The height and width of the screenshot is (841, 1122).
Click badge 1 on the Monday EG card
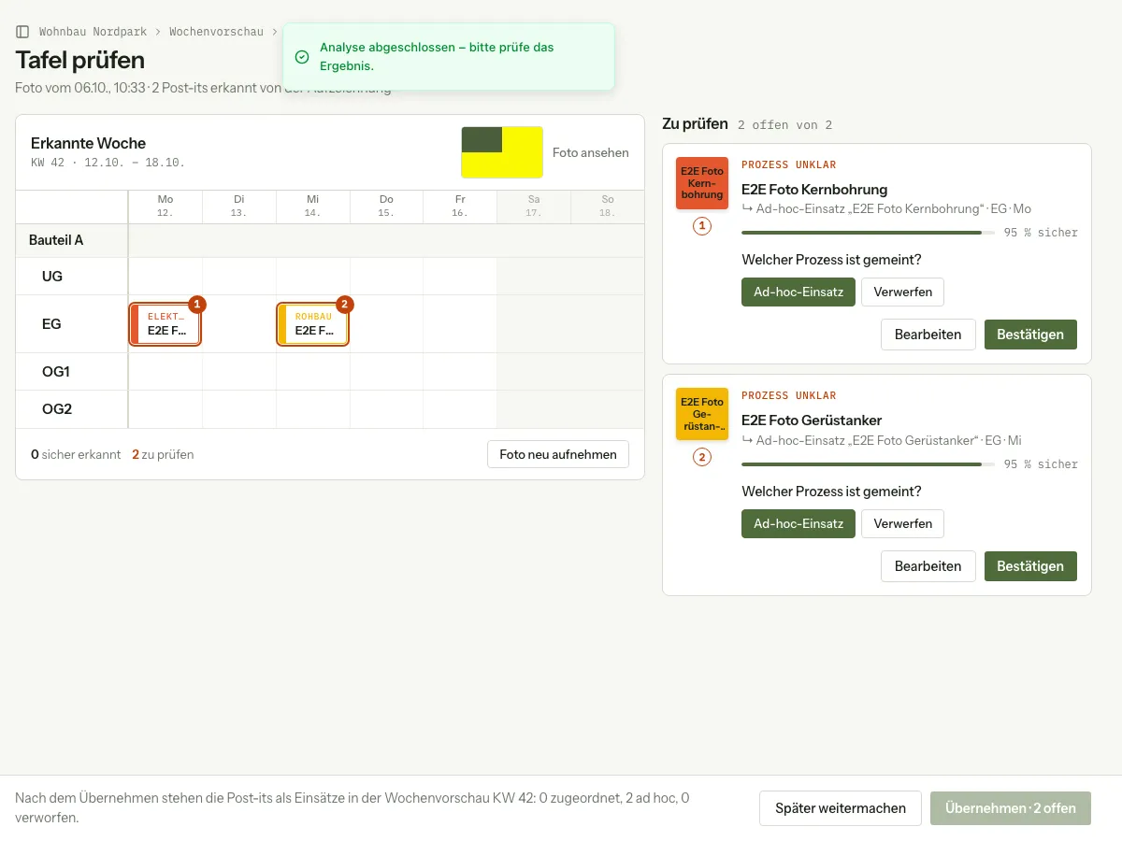pyautogui.click(x=197, y=304)
